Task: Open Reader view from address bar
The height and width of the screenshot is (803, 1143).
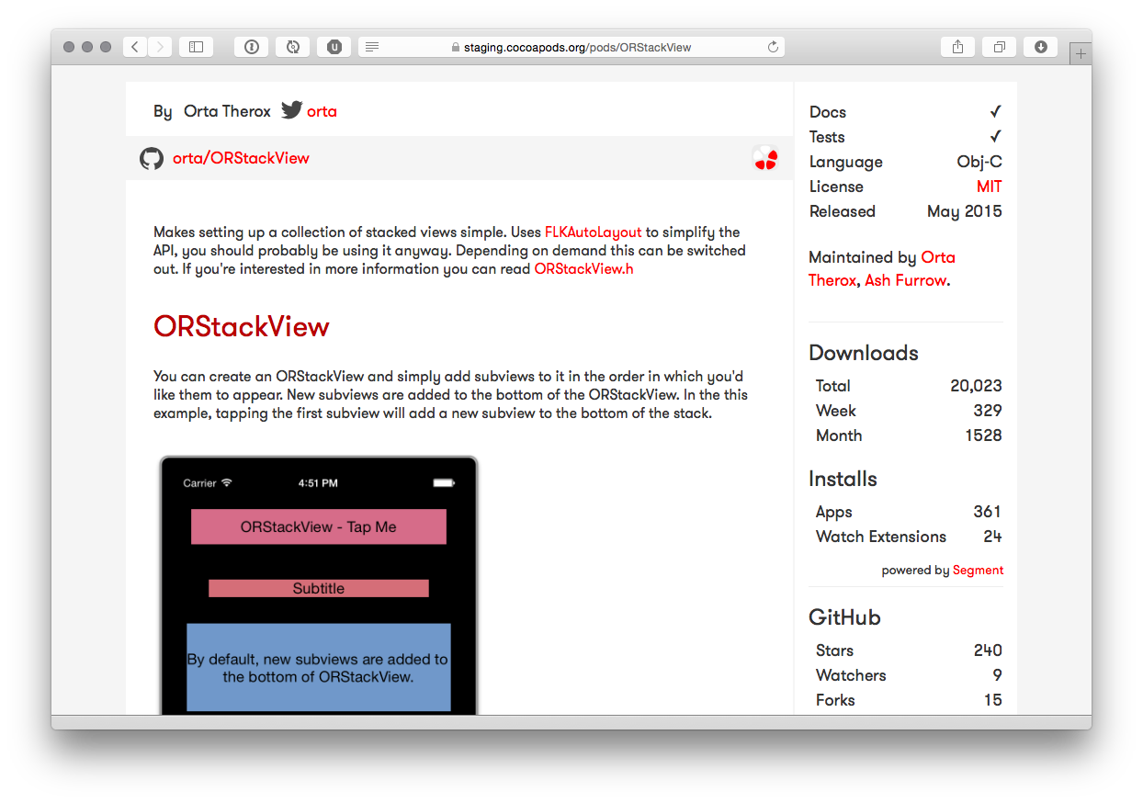Action: pos(372,47)
